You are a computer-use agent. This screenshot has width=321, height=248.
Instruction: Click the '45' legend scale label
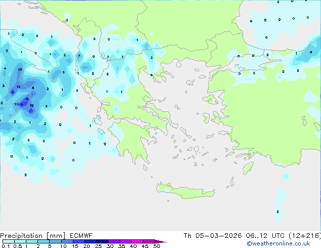(145, 246)
